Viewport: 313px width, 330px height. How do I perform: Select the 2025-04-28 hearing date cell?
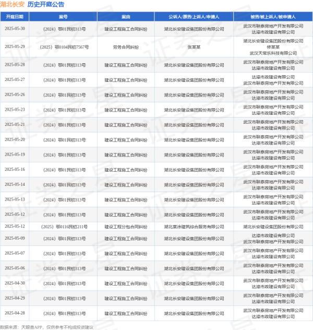click(x=15, y=313)
